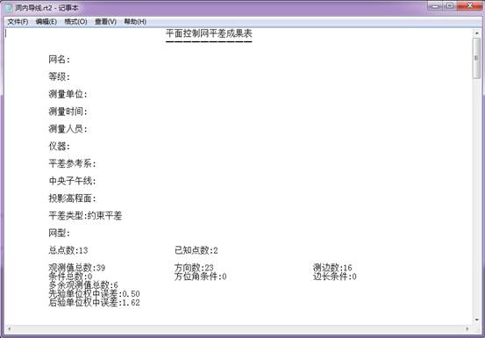This screenshot has height=338, width=485.
Task: Click the title 平面控制网平差成果表
Action: coord(209,33)
